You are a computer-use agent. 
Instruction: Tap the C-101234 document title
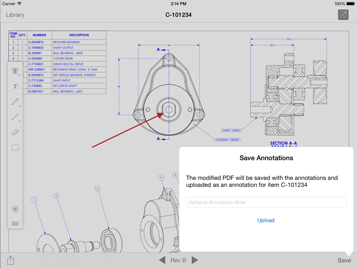click(x=178, y=15)
